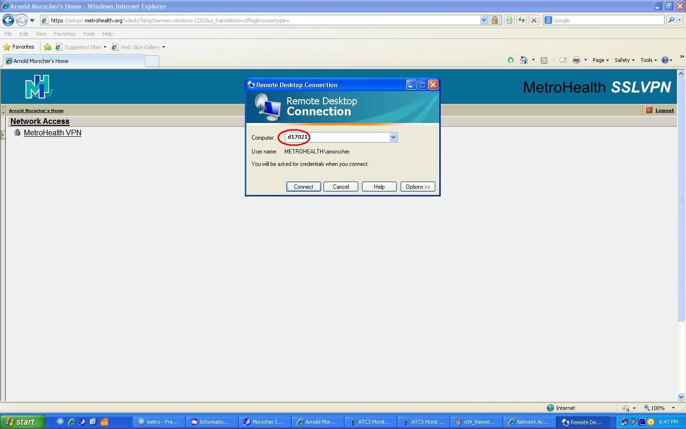Open the MetroHealth VPN link
Screen dimensions: 686x429
point(52,133)
